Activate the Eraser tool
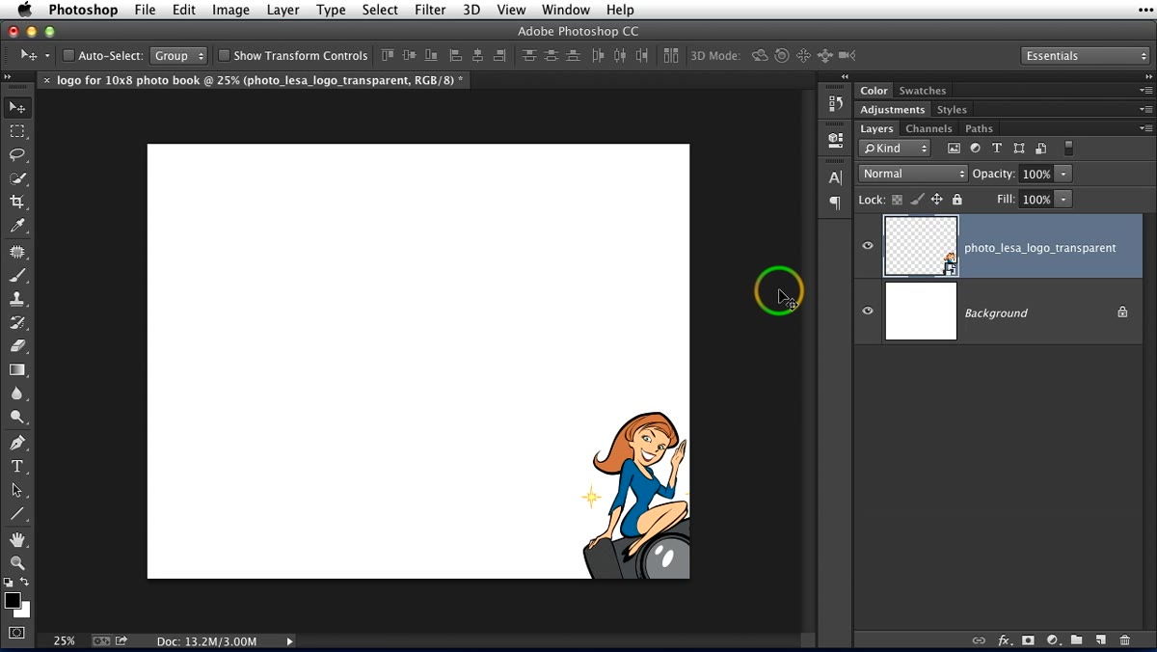Screen dimensions: 1157x652 point(17,346)
